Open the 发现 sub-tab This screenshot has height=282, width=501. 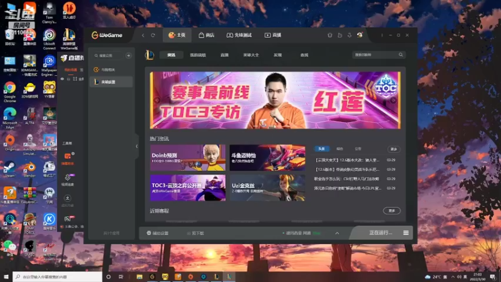277,55
